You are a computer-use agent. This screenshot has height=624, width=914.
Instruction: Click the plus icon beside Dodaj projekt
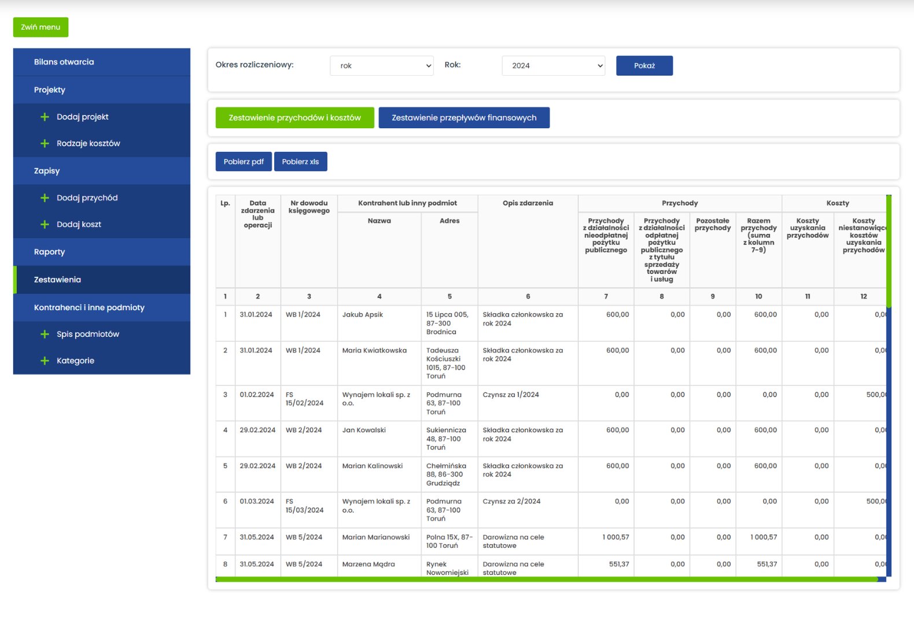coord(45,117)
